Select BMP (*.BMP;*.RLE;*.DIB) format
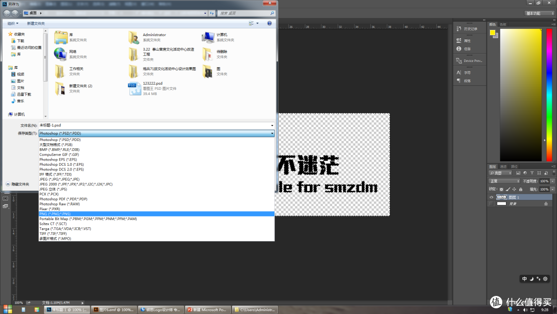 click(x=157, y=150)
